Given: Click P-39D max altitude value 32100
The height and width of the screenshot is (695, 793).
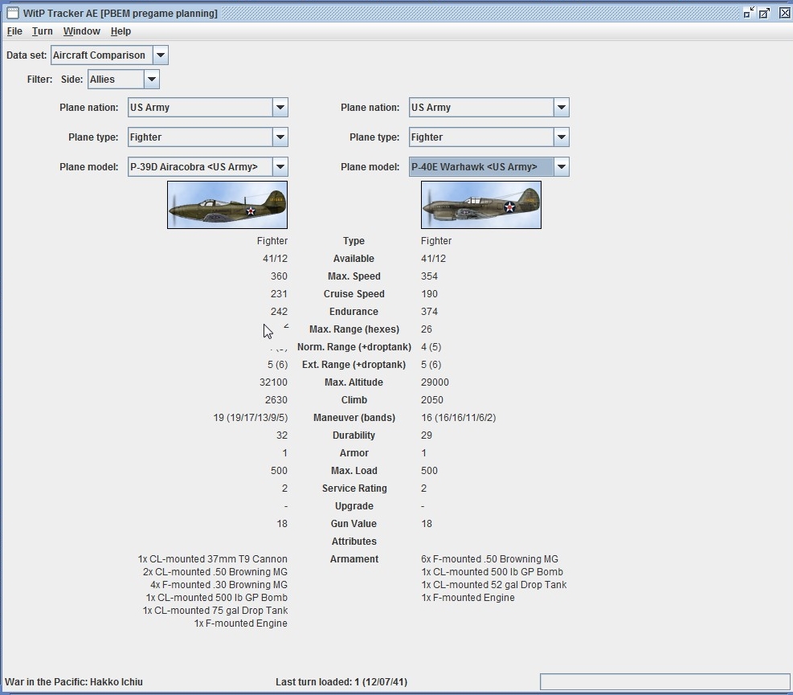Looking at the screenshot, I should [273, 382].
